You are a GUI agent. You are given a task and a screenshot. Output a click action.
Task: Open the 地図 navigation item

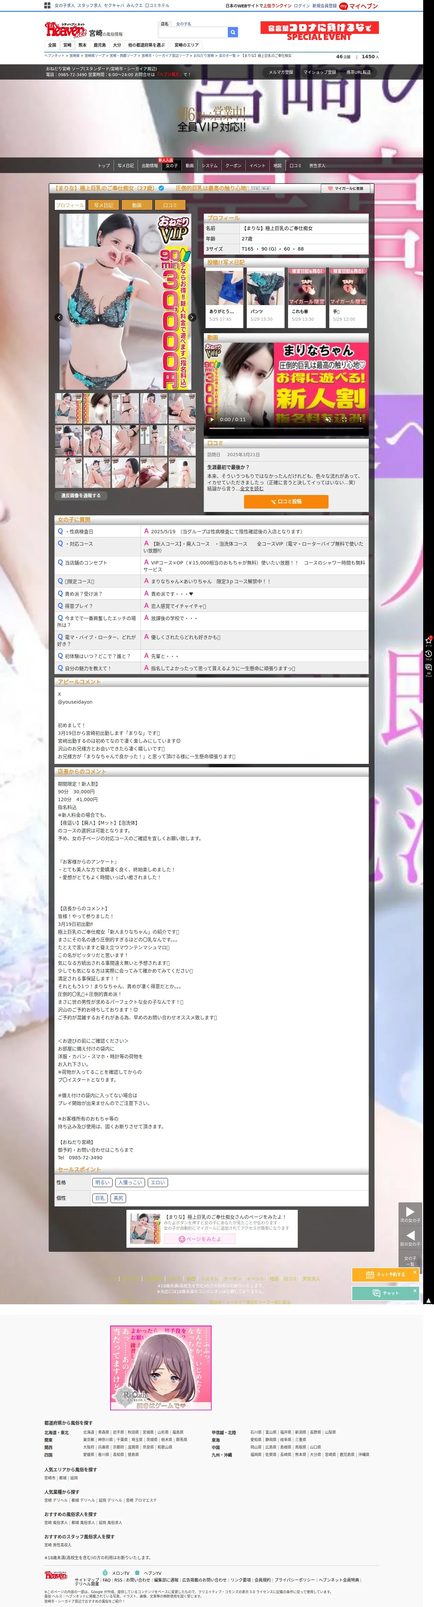pos(277,165)
